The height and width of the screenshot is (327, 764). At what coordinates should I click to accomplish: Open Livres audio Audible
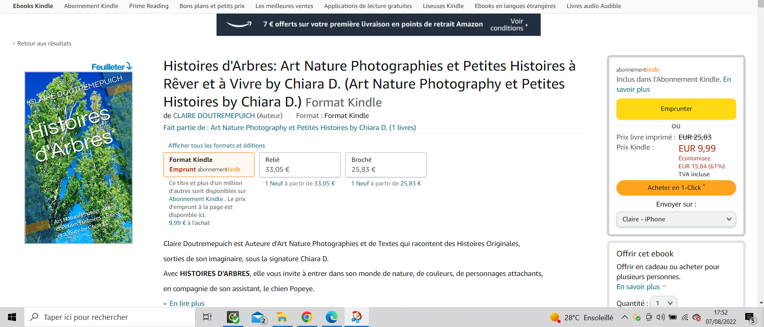[x=594, y=6]
